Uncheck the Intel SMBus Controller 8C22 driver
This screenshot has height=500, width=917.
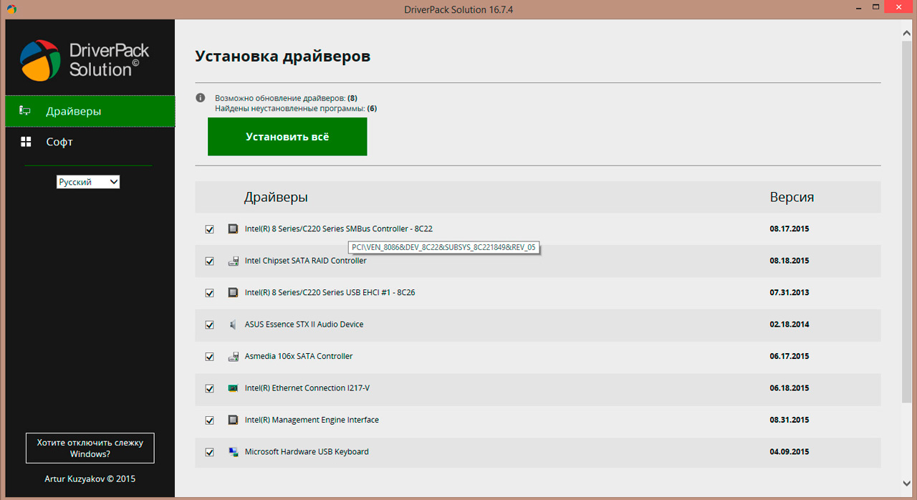209,229
